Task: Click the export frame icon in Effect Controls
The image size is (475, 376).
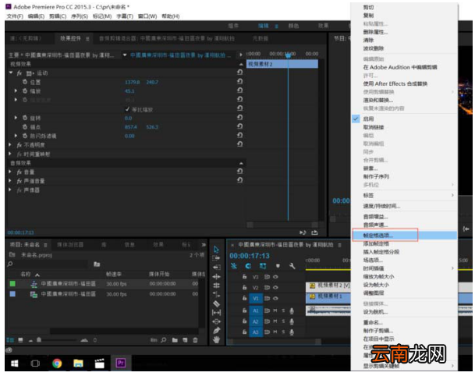Action: 314,232
